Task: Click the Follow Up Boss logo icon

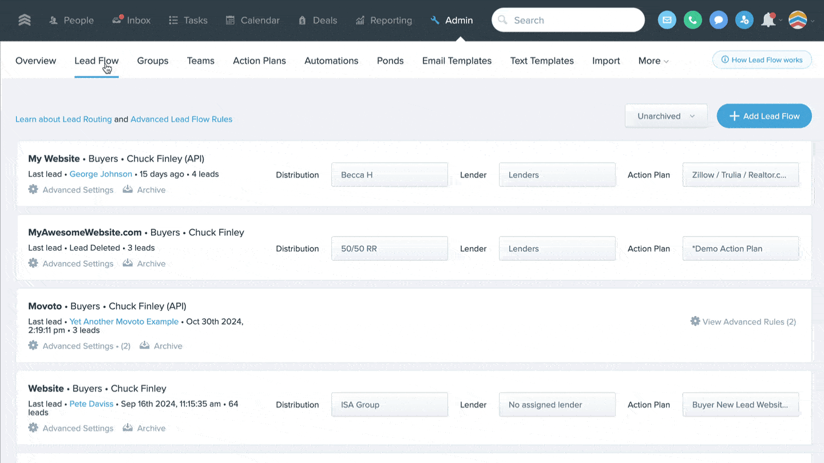Action: click(24, 21)
